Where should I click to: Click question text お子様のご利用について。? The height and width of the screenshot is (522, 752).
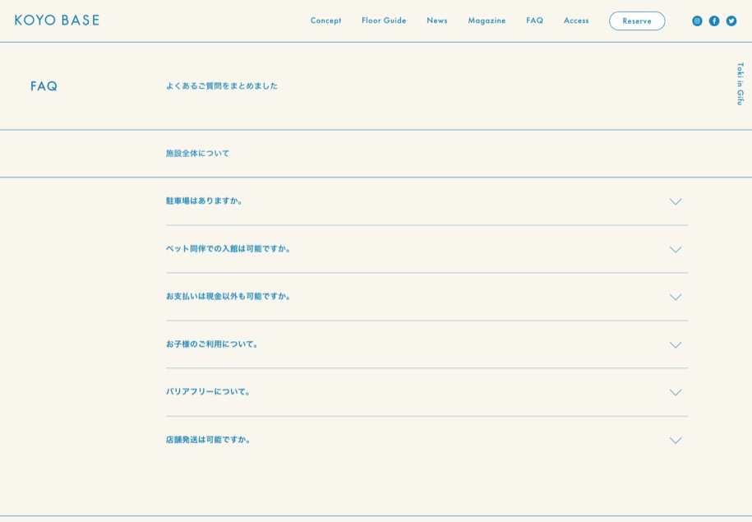[x=212, y=344]
